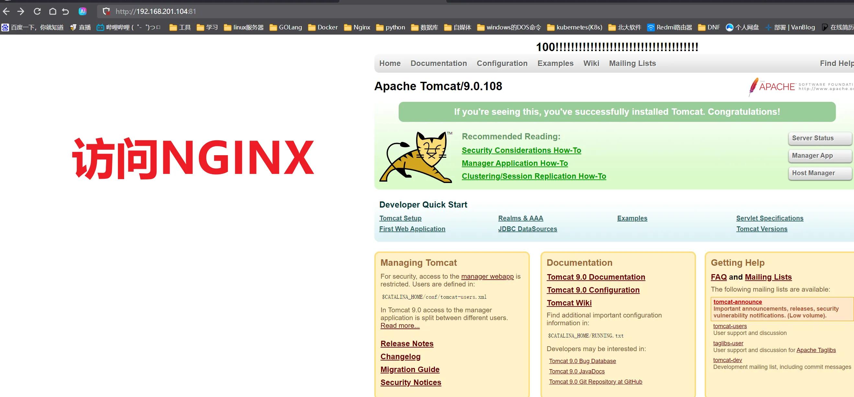Image resolution: width=854 pixels, height=397 pixels.
Task: Click the insecure site shield icon
Action: tap(106, 12)
